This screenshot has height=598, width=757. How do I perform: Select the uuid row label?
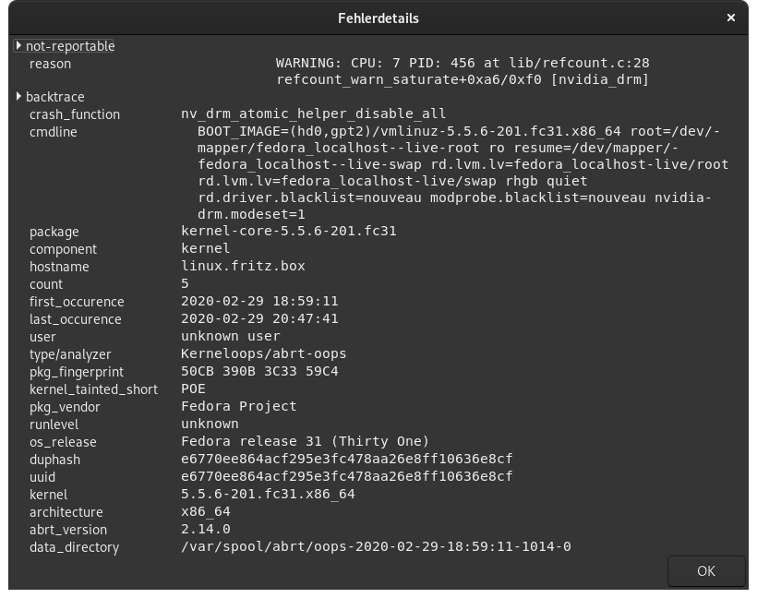click(x=42, y=477)
